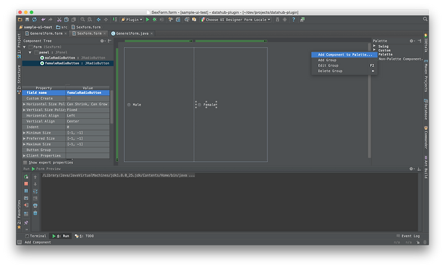This screenshot has height=268, width=445.
Task: Select the Female radio button on canvas
Action: tap(200, 104)
